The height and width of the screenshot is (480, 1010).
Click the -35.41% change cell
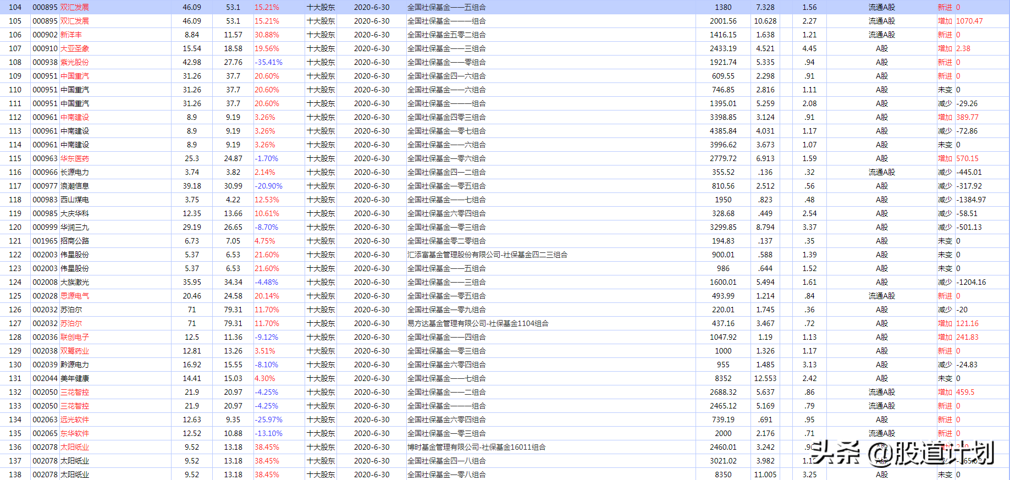268,62
